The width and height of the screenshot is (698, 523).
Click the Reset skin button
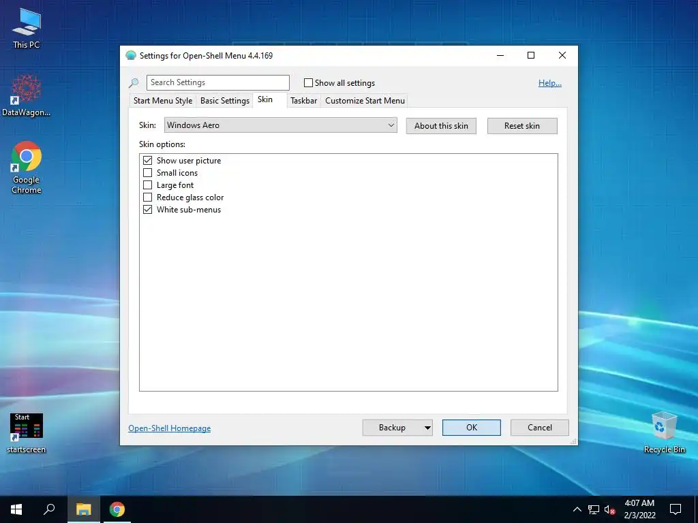tap(522, 126)
